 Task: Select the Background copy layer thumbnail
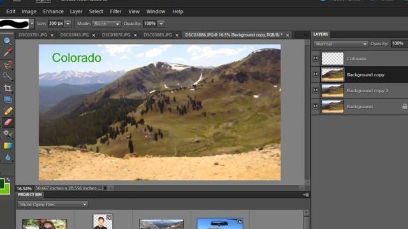[333, 74]
